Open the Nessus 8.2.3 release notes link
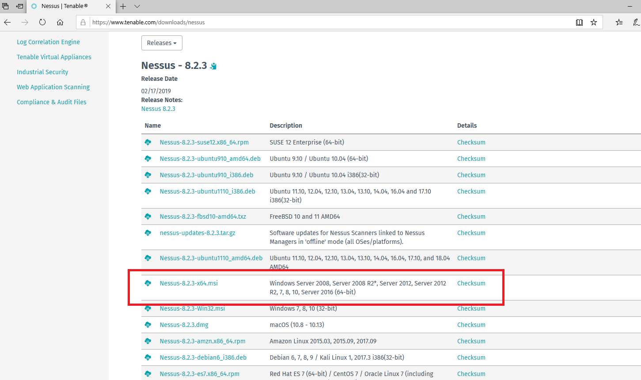 click(x=158, y=109)
